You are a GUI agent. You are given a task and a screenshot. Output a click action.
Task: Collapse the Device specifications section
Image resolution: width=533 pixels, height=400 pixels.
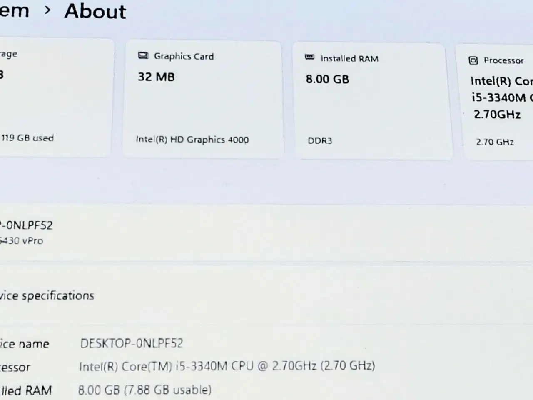click(x=47, y=296)
